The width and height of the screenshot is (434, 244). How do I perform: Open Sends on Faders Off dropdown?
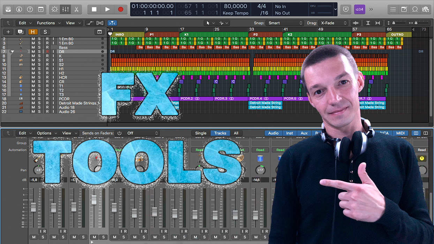142,133
